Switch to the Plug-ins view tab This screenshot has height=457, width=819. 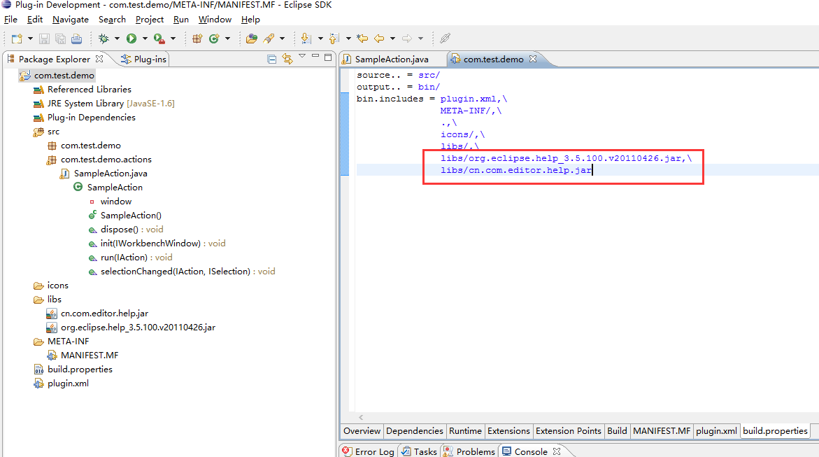click(x=143, y=59)
